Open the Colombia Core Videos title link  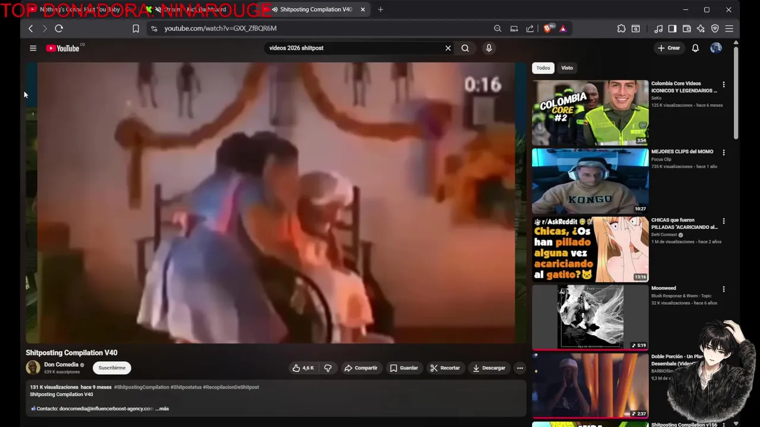point(684,87)
